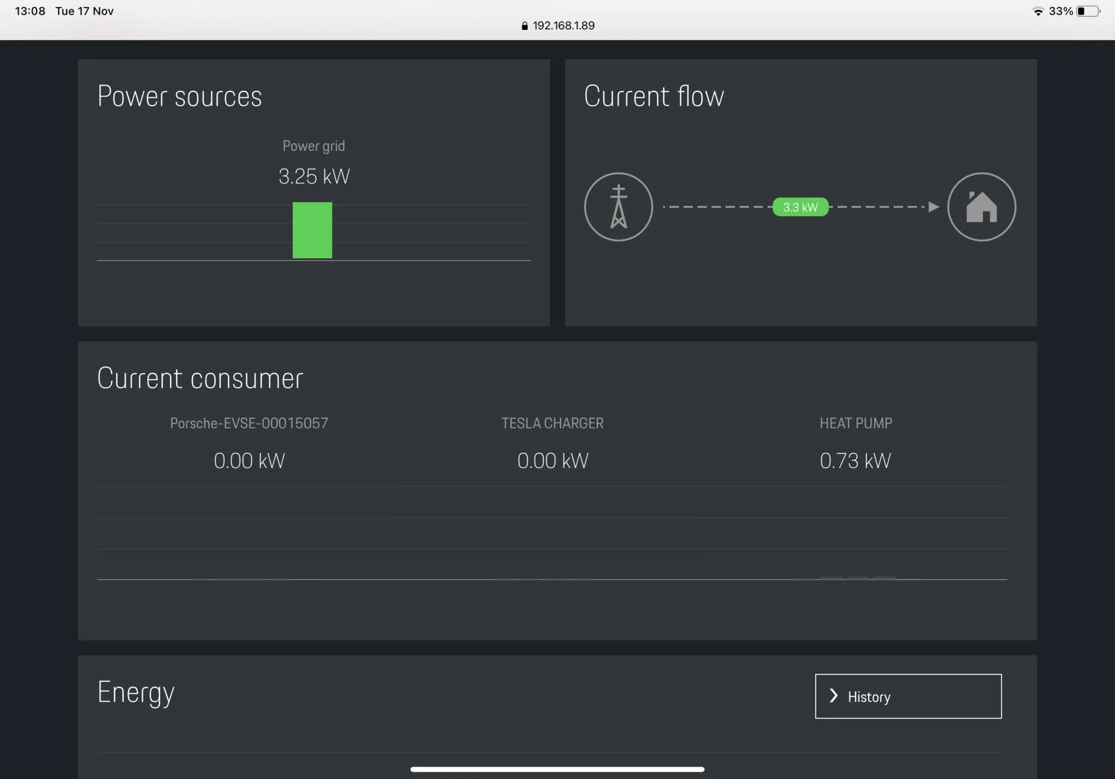Click the house icon in Current flow
This screenshot has width=1115, height=779.
[982, 206]
